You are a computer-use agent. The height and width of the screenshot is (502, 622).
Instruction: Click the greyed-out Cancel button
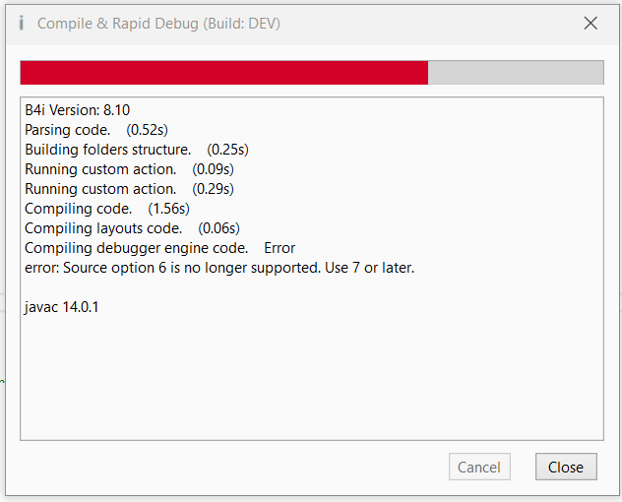479,468
